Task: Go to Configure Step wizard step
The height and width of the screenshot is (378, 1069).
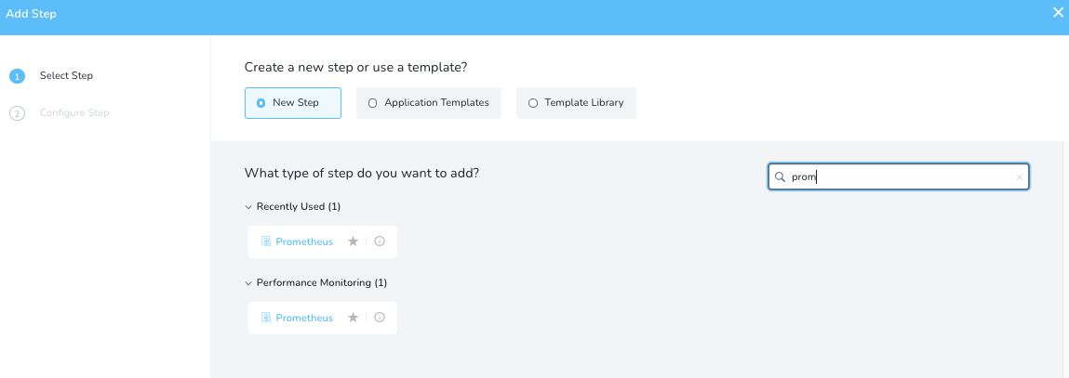Action: (x=74, y=113)
